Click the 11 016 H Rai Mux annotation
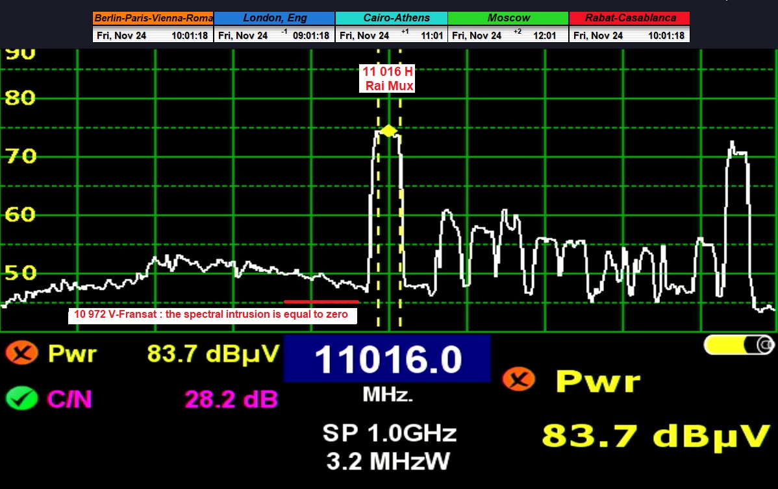This screenshot has height=489, width=778. click(x=388, y=78)
